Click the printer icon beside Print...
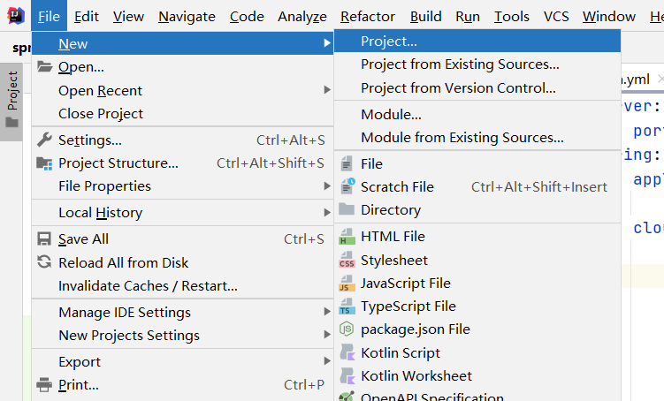 (44, 384)
